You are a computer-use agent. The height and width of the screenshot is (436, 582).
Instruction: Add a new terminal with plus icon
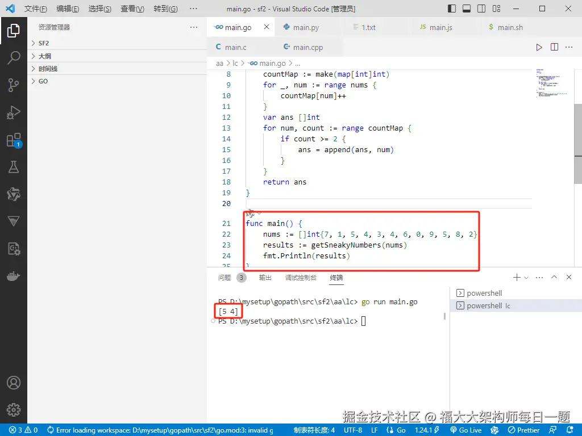(x=516, y=277)
